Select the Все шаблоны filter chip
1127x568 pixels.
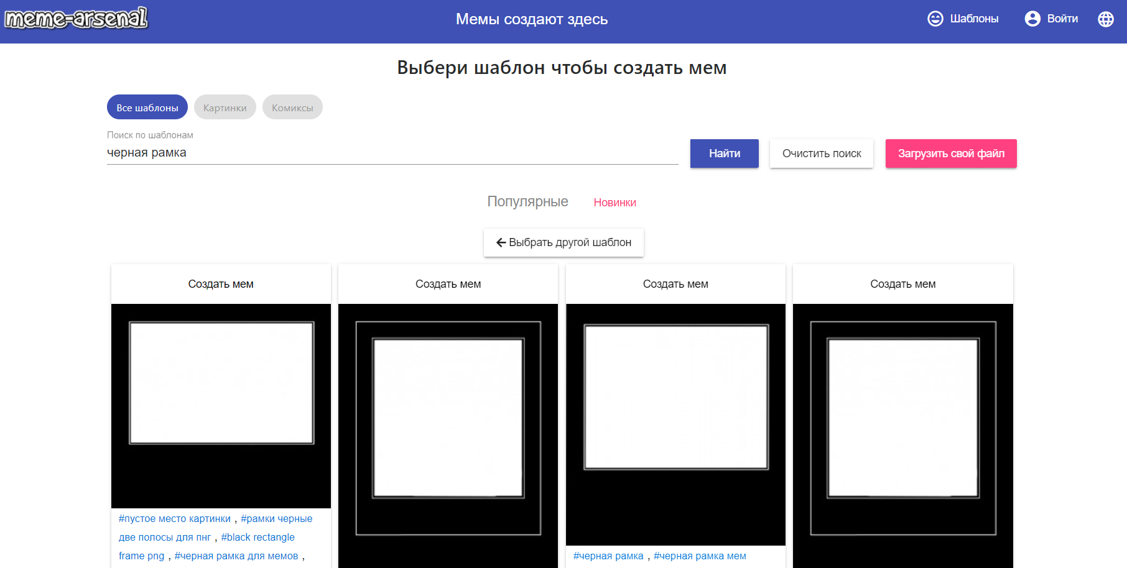(147, 107)
